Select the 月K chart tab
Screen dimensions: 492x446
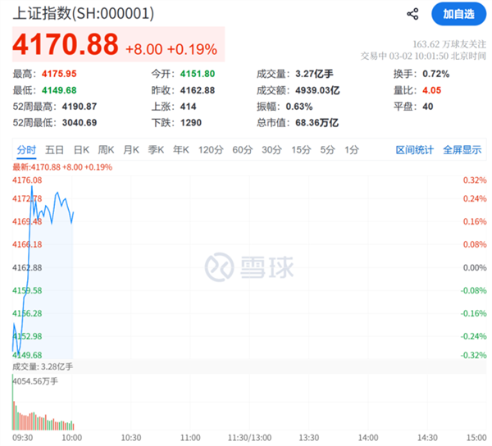coord(131,150)
